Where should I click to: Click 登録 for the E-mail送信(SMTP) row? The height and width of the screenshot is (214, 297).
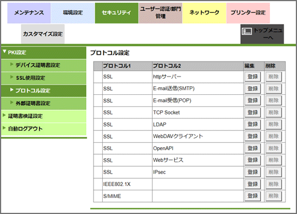pyautogui.click(x=253, y=89)
